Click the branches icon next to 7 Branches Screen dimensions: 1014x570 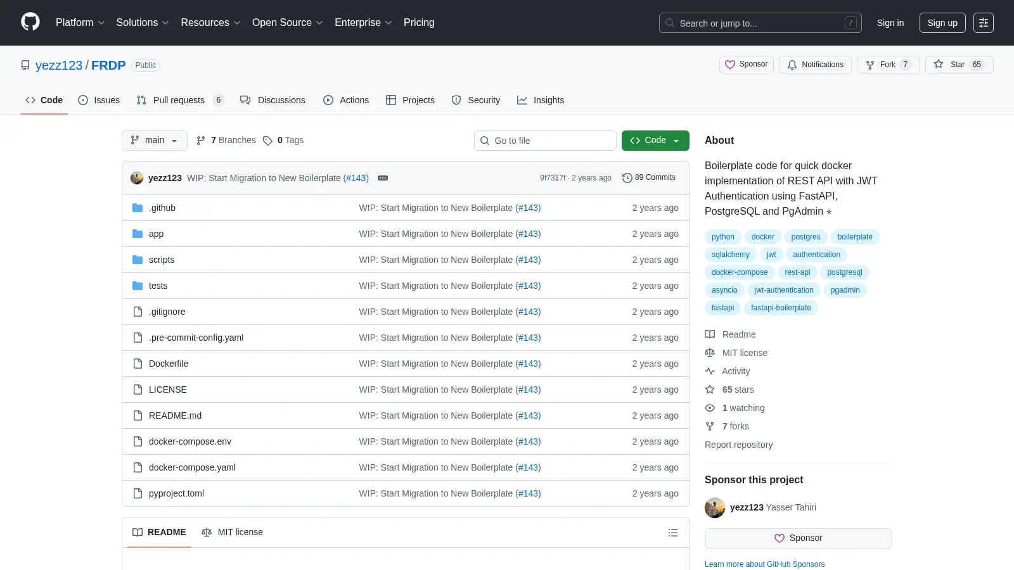pos(201,141)
